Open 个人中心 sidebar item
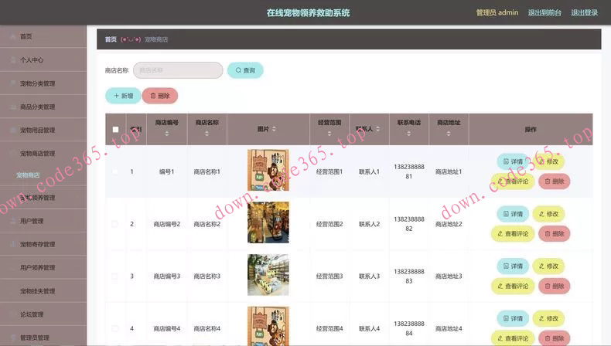This screenshot has height=346, width=611. pos(43,60)
